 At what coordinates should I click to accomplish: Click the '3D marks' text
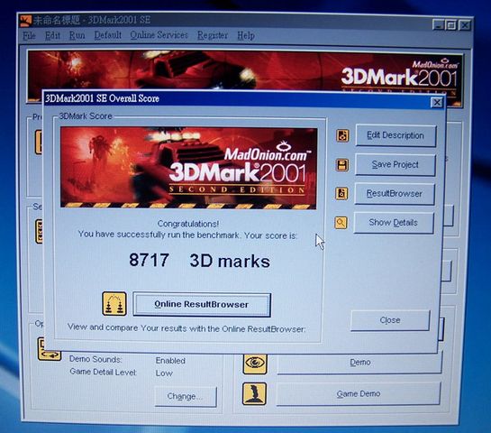[x=230, y=262]
